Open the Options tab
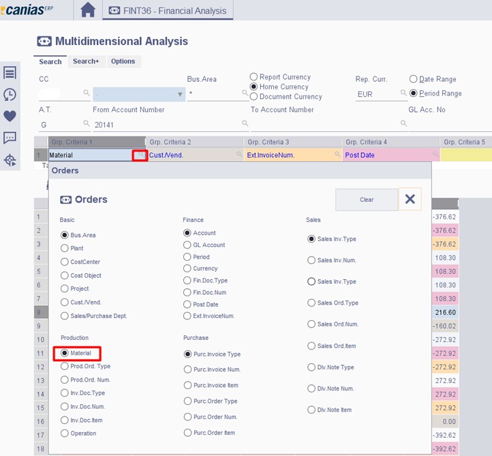Screen dimensions: 492x456 click(123, 61)
